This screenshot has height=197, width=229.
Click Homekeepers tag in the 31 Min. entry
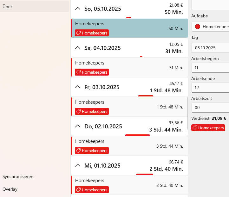click(x=92, y=72)
